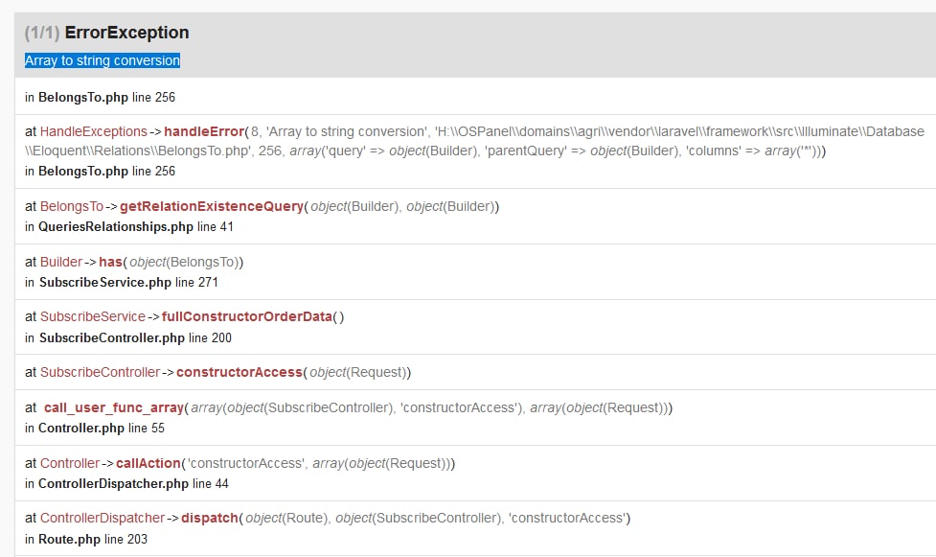This screenshot has width=936, height=557.
Task: Click the callAction method name
Action: pos(148,463)
